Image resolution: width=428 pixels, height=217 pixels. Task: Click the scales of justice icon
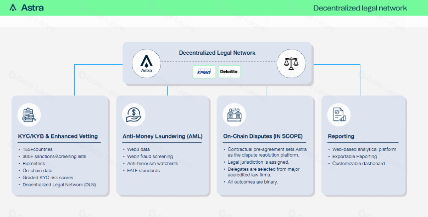tap(291, 64)
